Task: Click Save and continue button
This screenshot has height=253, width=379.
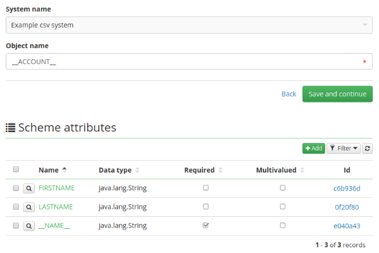Action: tap(337, 94)
